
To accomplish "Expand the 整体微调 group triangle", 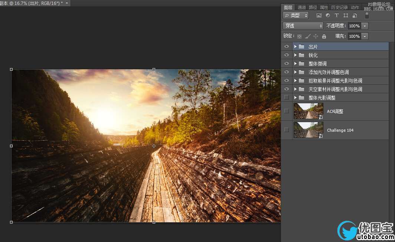I will [295, 64].
